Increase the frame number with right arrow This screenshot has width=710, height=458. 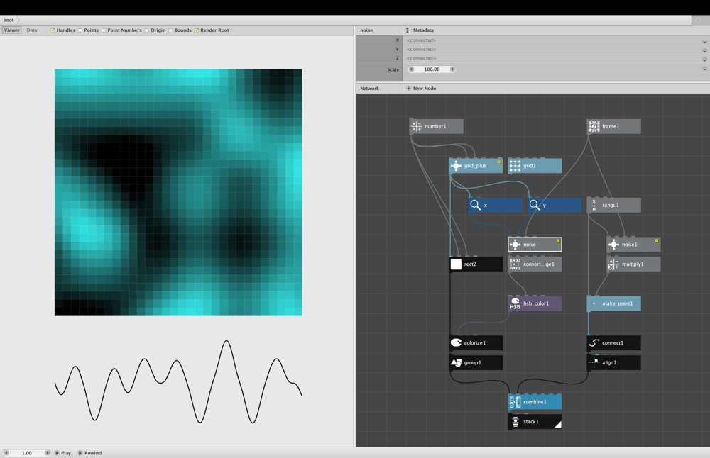47,452
